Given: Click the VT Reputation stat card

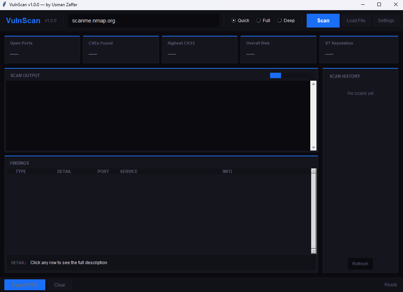Looking at the screenshot, I should [359, 50].
